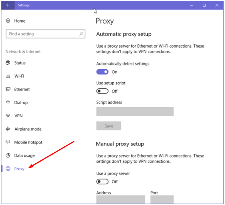Click the search magnifier icon
The image size is (225, 205).
click(81, 34)
